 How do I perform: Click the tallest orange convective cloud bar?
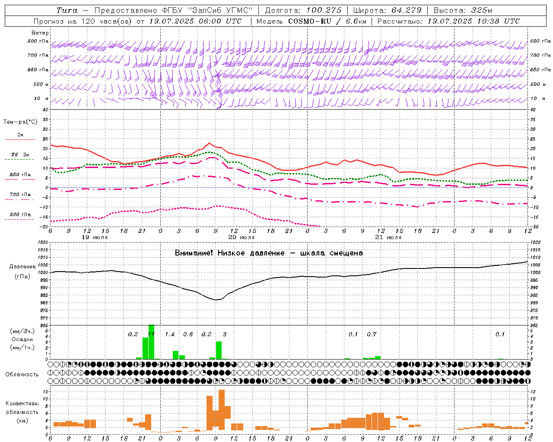click(222, 410)
